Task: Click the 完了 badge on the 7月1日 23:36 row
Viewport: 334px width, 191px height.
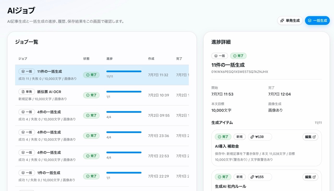Action: click(x=91, y=136)
